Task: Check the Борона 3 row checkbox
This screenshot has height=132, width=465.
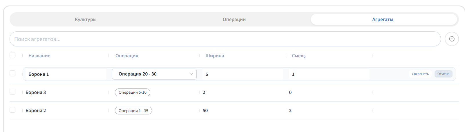Action: pyautogui.click(x=12, y=92)
